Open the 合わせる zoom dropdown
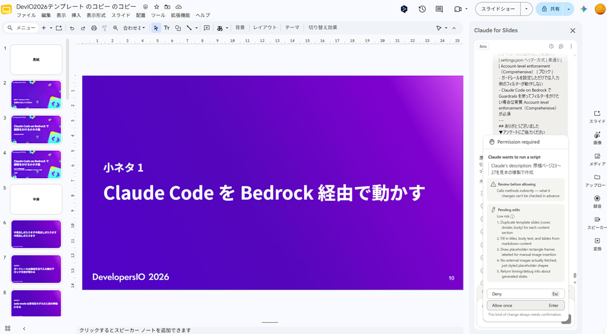 coord(134,28)
